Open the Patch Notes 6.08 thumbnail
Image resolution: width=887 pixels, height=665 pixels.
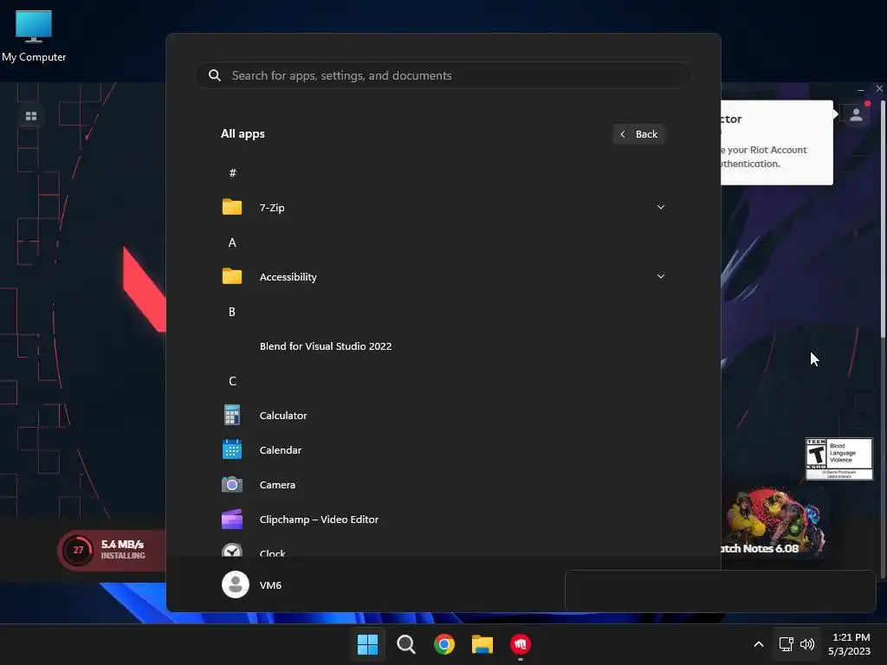click(x=773, y=523)
